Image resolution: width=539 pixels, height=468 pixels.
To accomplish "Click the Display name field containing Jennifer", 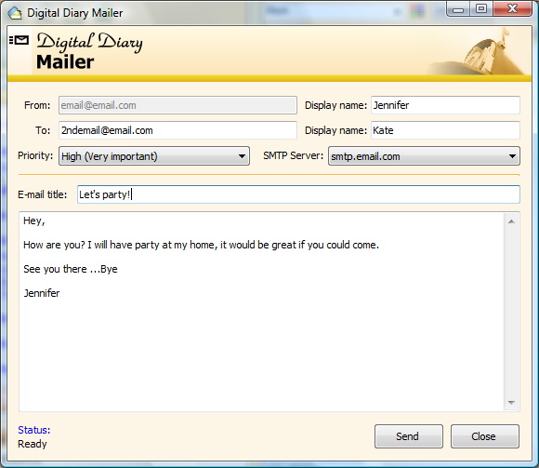I will [445, 105].
